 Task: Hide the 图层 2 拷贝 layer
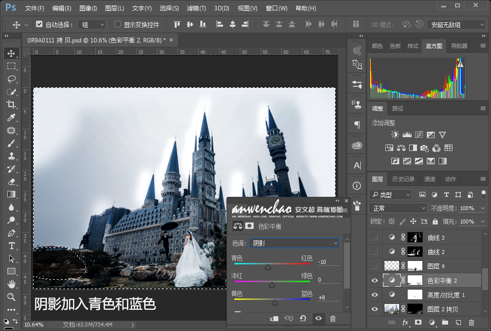click(x=375, y=309)
